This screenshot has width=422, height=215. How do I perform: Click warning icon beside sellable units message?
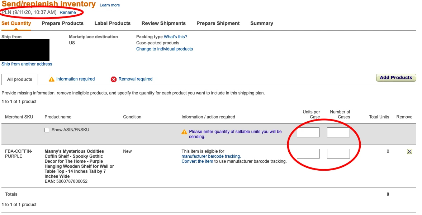pyautogui.click(x=184, y=132)
